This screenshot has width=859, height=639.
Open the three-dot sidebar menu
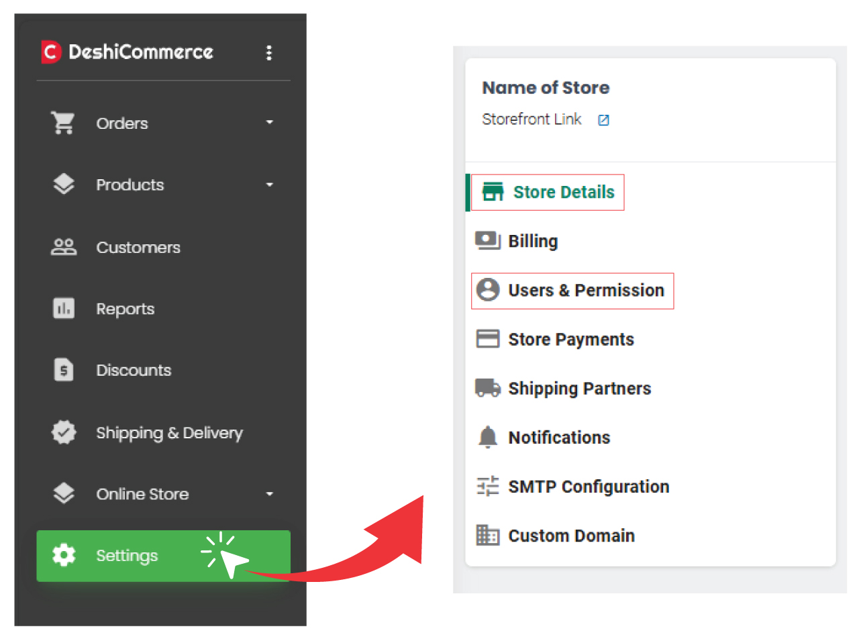(x=269, y=52)
